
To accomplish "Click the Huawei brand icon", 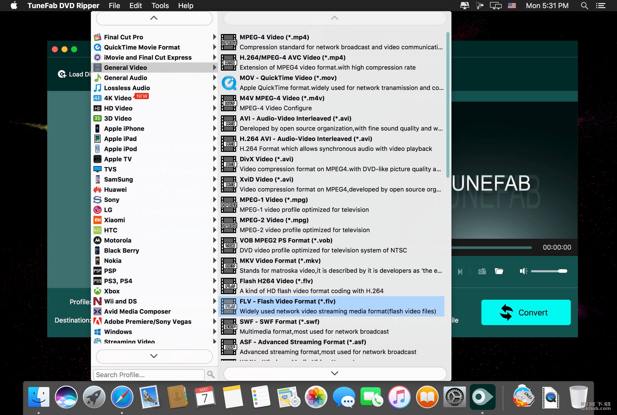I will tap(97, 189).
